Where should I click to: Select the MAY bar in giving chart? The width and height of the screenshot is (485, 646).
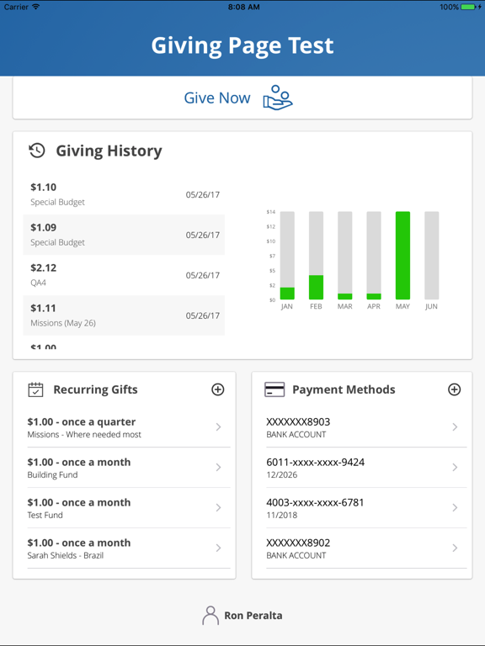click(x=402, y=256)
